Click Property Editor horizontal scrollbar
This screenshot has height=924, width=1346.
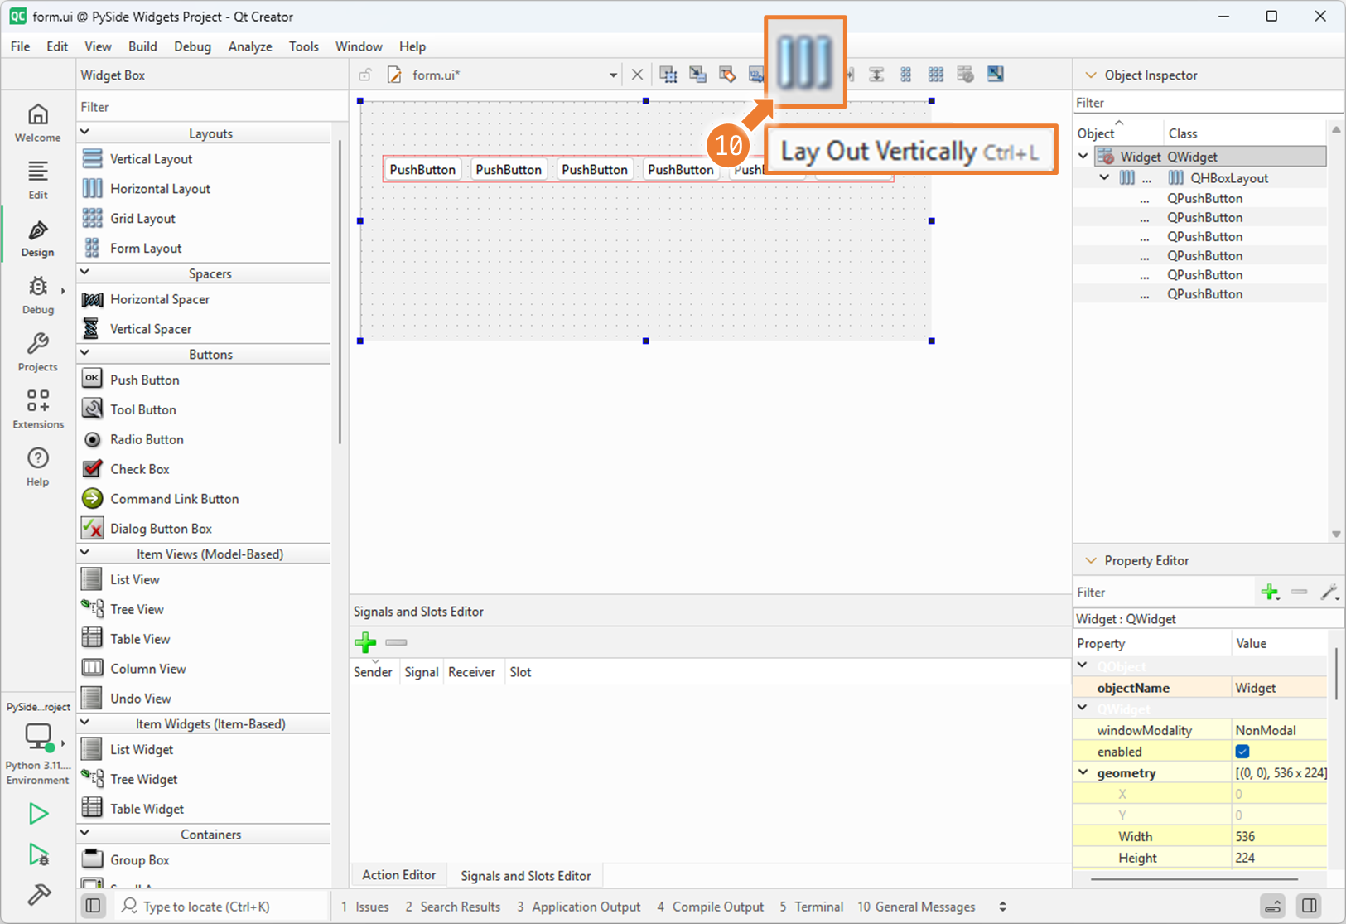[x=1194, y=879]
